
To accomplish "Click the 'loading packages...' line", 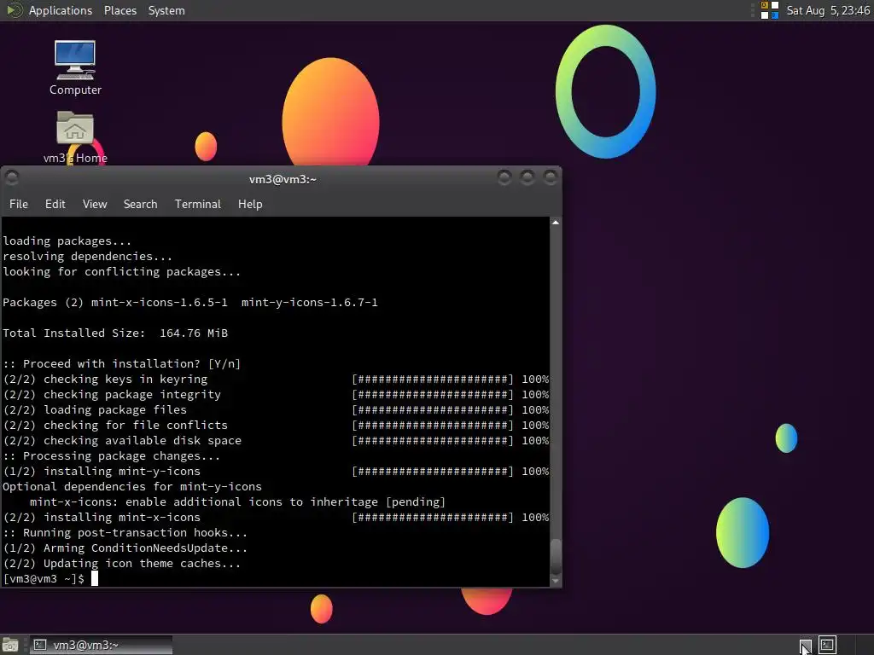I will 67,241.
